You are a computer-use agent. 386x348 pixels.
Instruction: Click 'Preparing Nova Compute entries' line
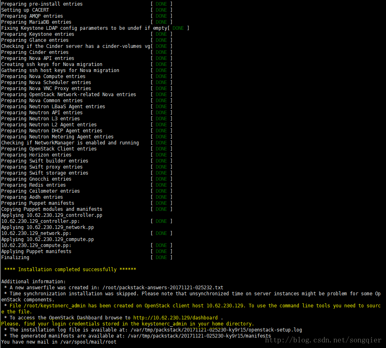click(x=43, y=76)
